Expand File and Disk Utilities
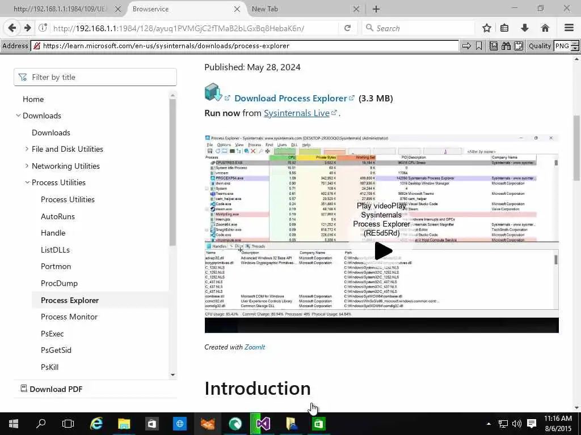 (27, 149)
